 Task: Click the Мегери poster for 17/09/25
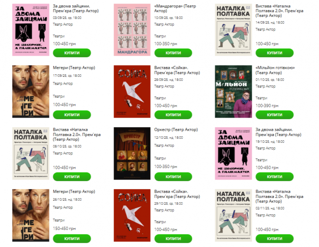[31, 92]
